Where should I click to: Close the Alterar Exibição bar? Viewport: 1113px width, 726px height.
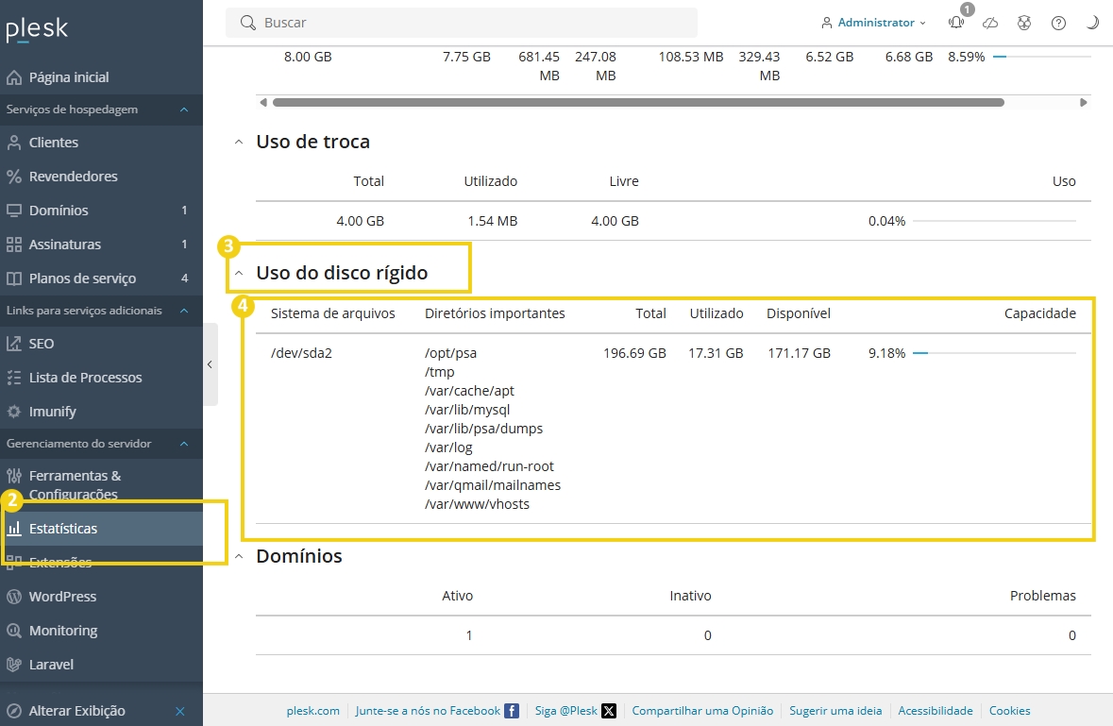point(180,711)
